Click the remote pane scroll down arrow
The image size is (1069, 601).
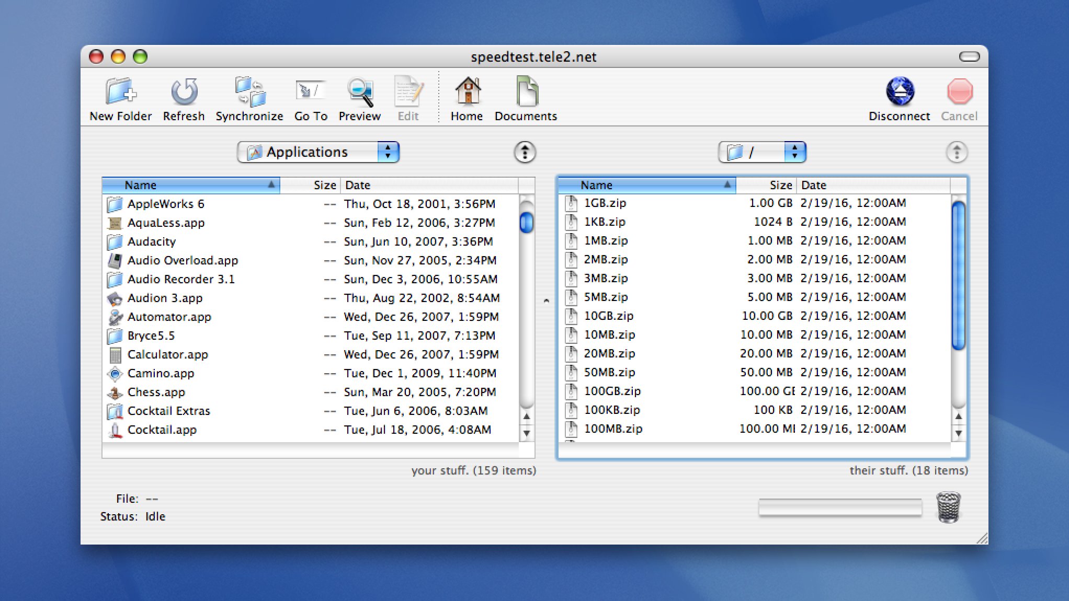tap(959, 433)
